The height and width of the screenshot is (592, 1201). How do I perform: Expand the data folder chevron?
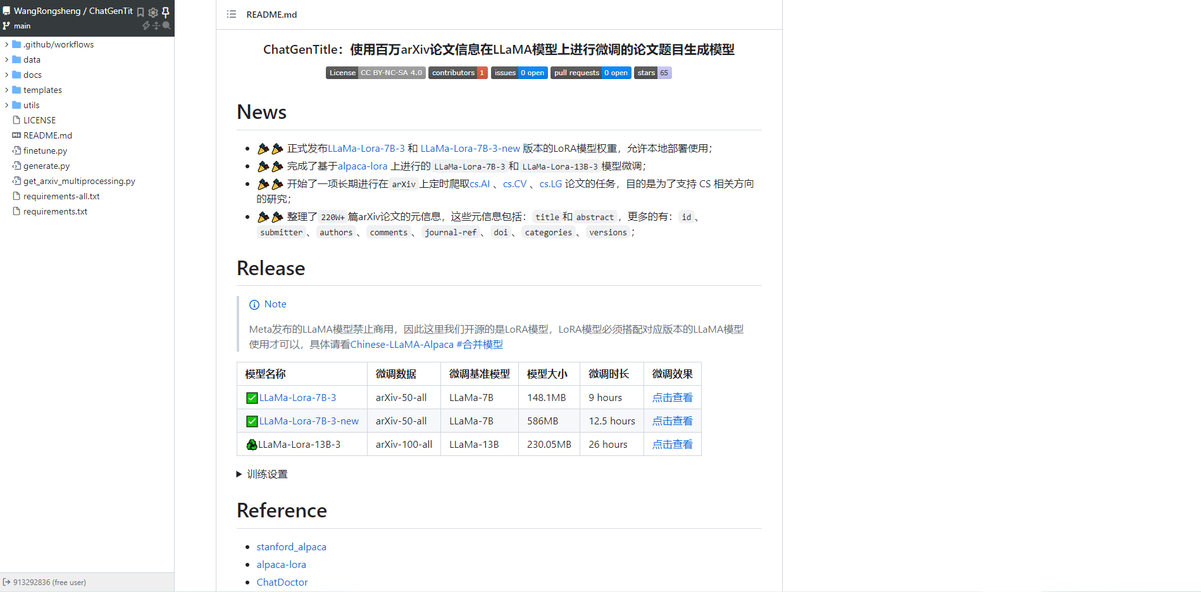[6, 59]
